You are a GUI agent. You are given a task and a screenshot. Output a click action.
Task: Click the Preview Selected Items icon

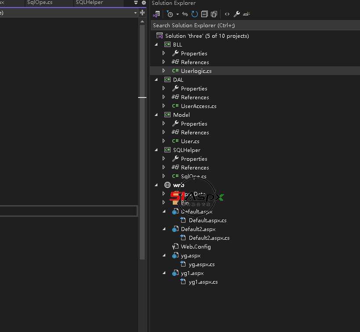(246, 14)
